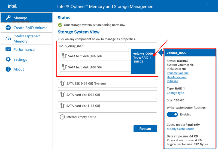Go to the About section
The width and height of the screenshot is (218, 150).
19,69
